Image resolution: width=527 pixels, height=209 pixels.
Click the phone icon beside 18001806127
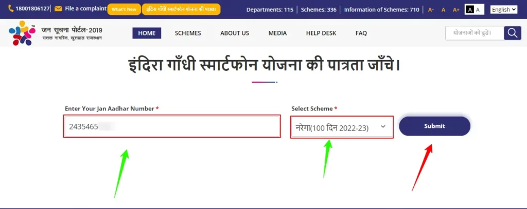[x=11, y=9]
